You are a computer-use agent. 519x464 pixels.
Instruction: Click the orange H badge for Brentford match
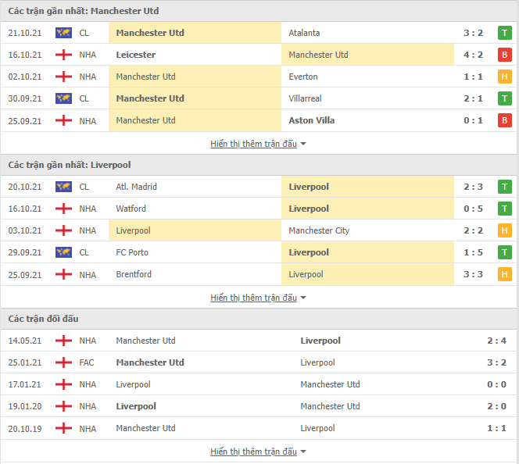tap(504, 274)
